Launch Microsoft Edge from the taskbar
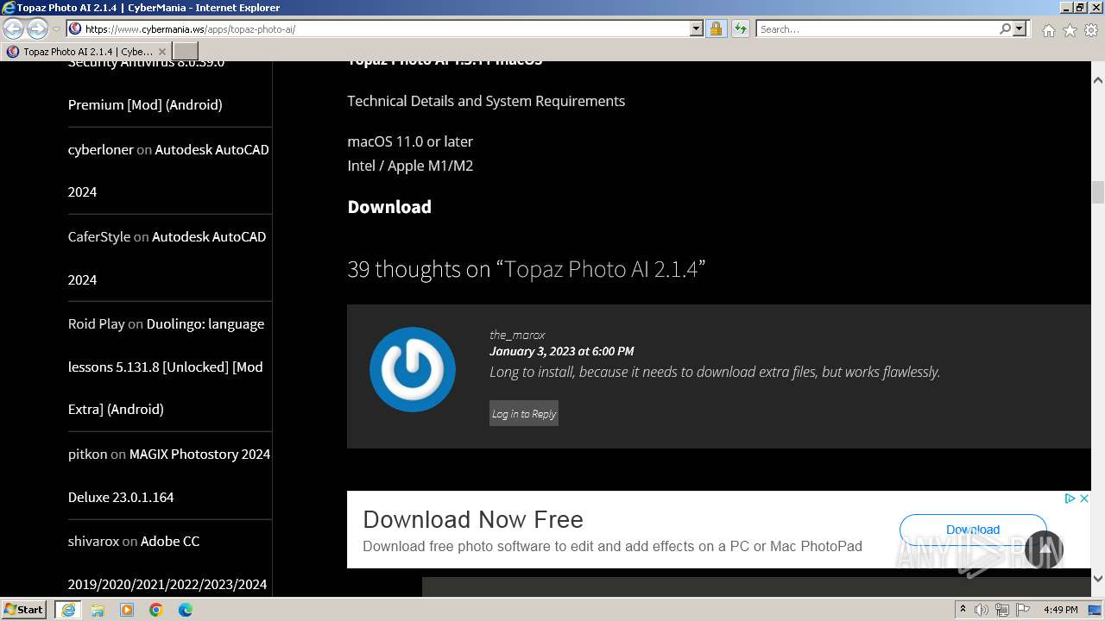This screenshot has width=1105, height=621. click(186, 610)
